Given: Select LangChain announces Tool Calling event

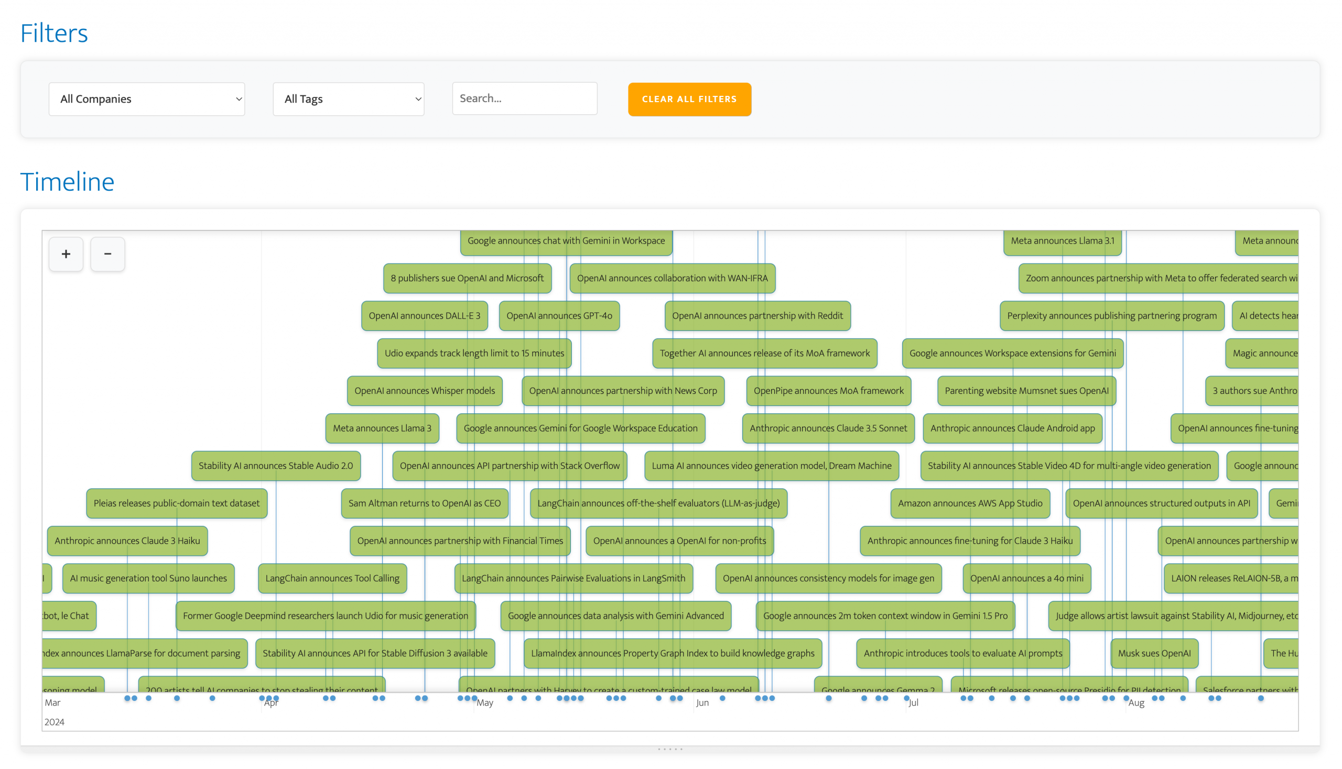Looking at the screenshot, I should click(332, 578).
